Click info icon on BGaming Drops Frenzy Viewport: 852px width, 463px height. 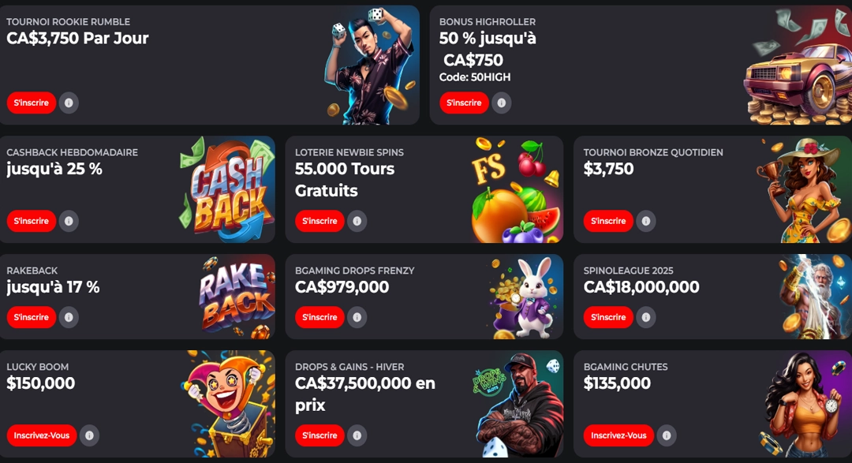357,317
